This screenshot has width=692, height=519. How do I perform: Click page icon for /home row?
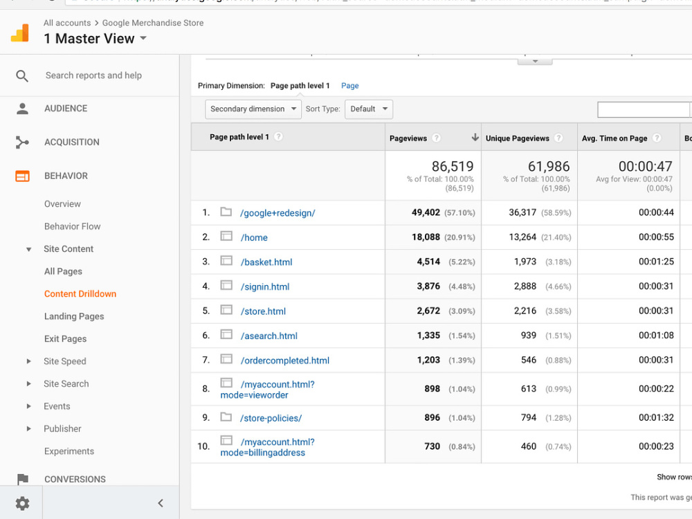click(x=226, y=236)
